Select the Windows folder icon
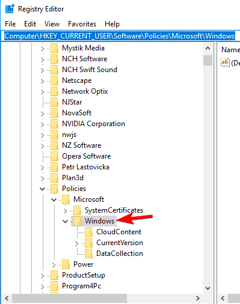Viewport: 240px width, 304px height. (x=77, y=221)
